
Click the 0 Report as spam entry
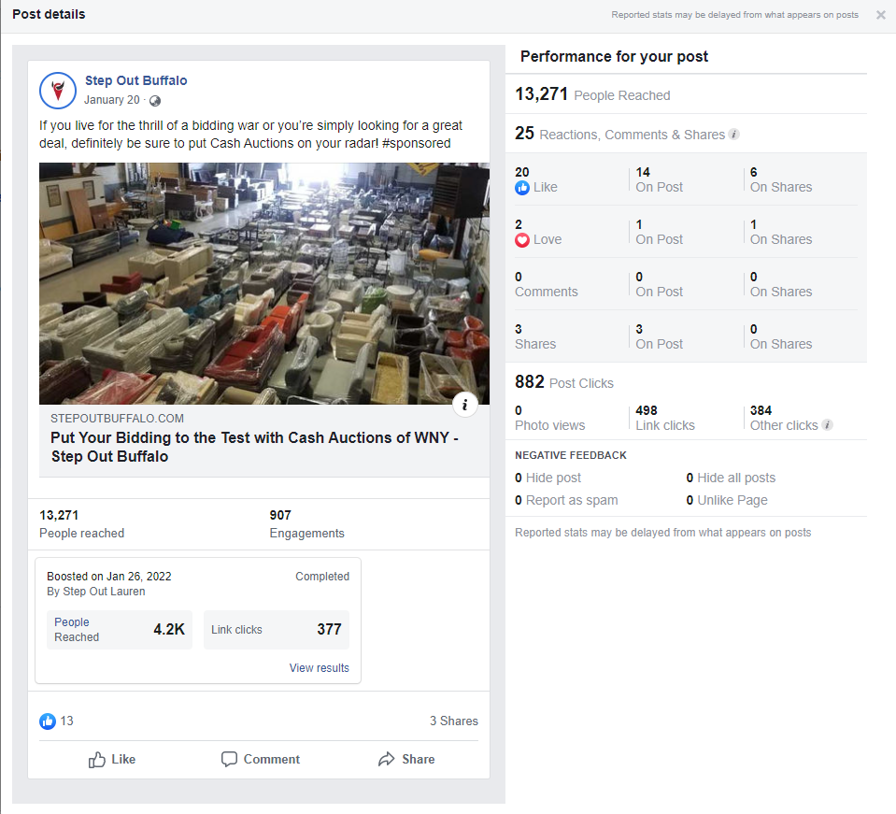(x=566, y=500)
